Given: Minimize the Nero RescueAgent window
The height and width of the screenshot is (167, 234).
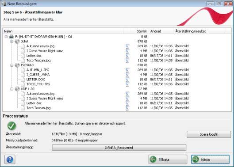Looking at the screenshot, I should (211, 4).
